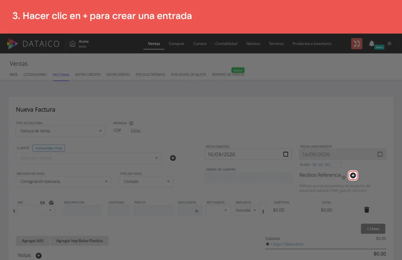402x260 pixels.
Task: Expand the Ret. Fuente dropdown
Action: point(218,210)
